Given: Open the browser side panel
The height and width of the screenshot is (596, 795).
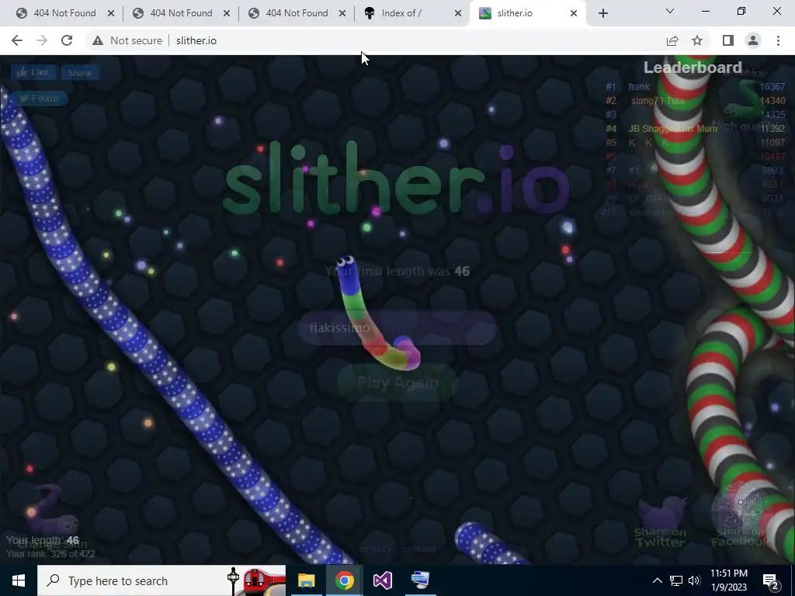Looking at the screenshot, I should click(x=728, y=40).
